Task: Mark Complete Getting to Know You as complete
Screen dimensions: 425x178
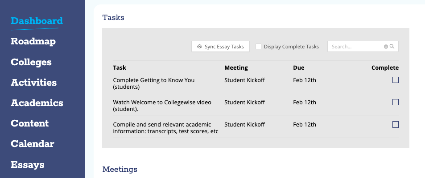Action: point(396,80)
